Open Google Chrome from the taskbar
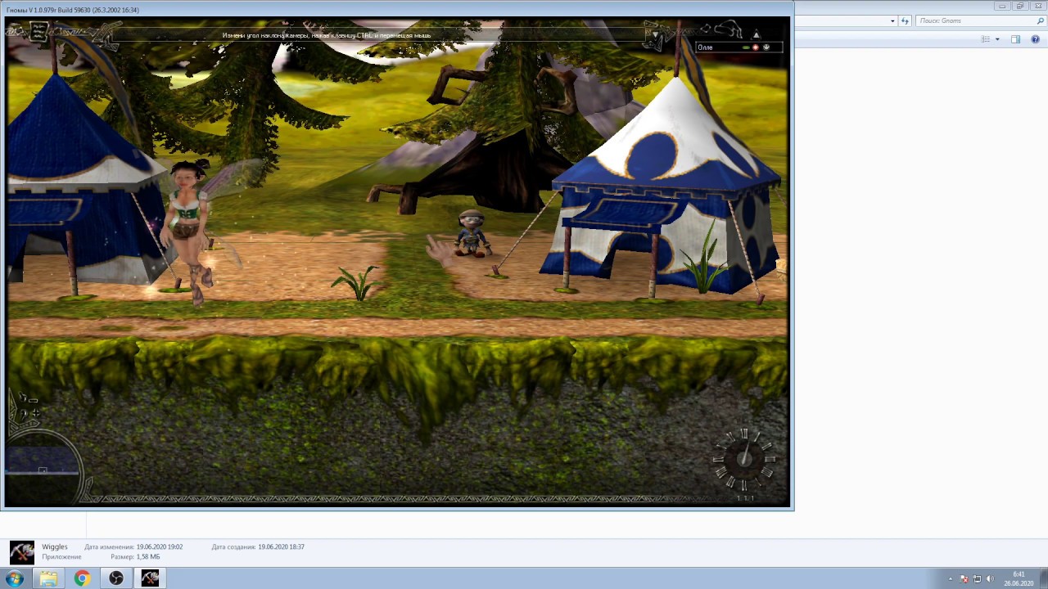Viewport: 1048px width, 589px height. pyautogui.click(x=82, y=578)
